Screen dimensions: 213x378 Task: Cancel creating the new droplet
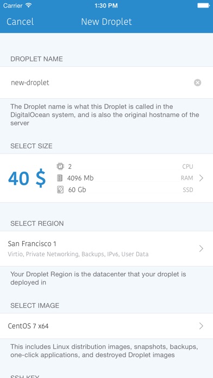pyautogui.click(x=20, y=22)
